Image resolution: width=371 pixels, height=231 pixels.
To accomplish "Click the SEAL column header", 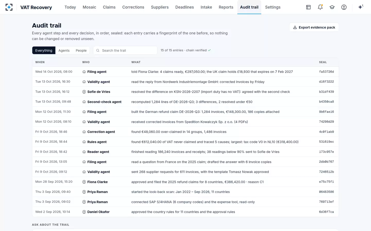I will tap(323, 62).
